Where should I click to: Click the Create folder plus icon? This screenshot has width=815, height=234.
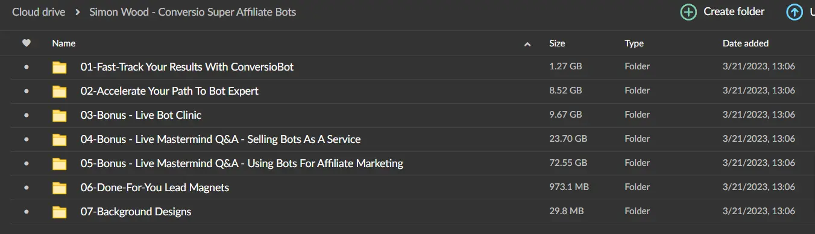point(688,12)
